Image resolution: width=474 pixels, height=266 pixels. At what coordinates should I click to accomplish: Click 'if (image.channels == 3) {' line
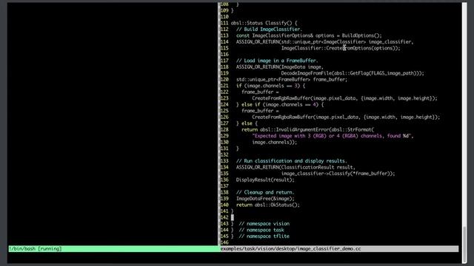270,86
